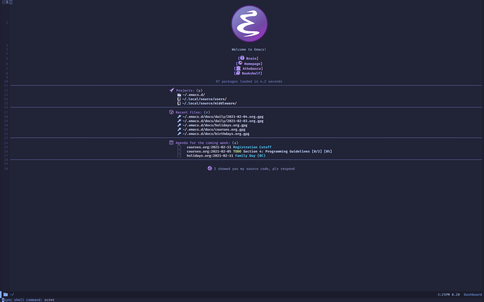Open the Brain org-roam node
Screen dimensions: 484x302
pos(250,58)
